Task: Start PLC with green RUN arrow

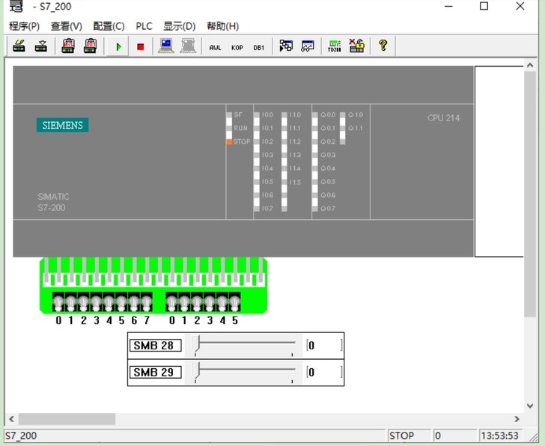Action: (118, 46)
